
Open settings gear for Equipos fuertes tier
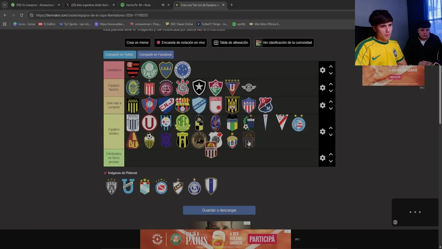pyautogui.click(x=323, y=88)
